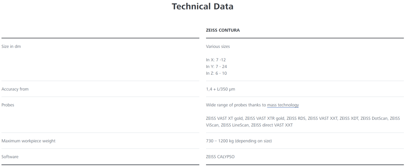Click ZEISS VAST XT gold in probe list

224,119
